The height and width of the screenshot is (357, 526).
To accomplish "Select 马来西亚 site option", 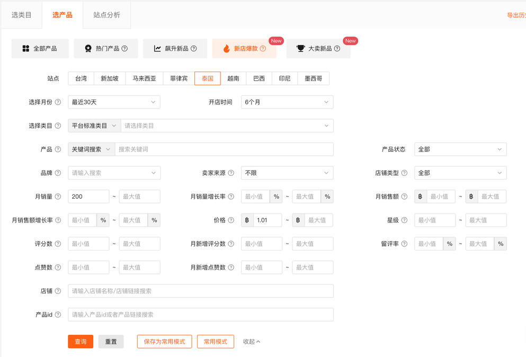I will 144,78.
